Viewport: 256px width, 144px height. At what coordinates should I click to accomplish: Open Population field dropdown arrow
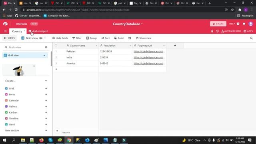coord(130,46)
